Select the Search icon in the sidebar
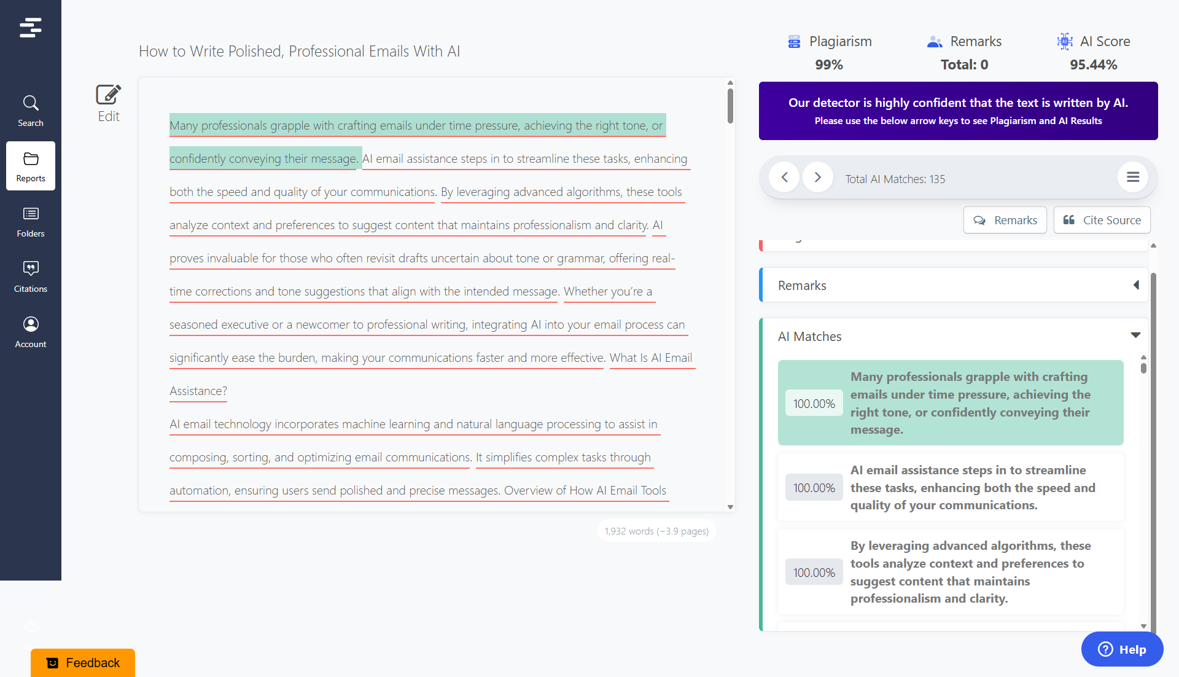Screen dimensions: 1179x677 click(x=30, y=109)
